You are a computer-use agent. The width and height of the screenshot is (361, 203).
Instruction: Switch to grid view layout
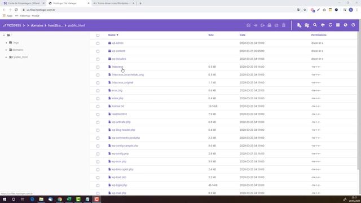click(x=338, y=25)
